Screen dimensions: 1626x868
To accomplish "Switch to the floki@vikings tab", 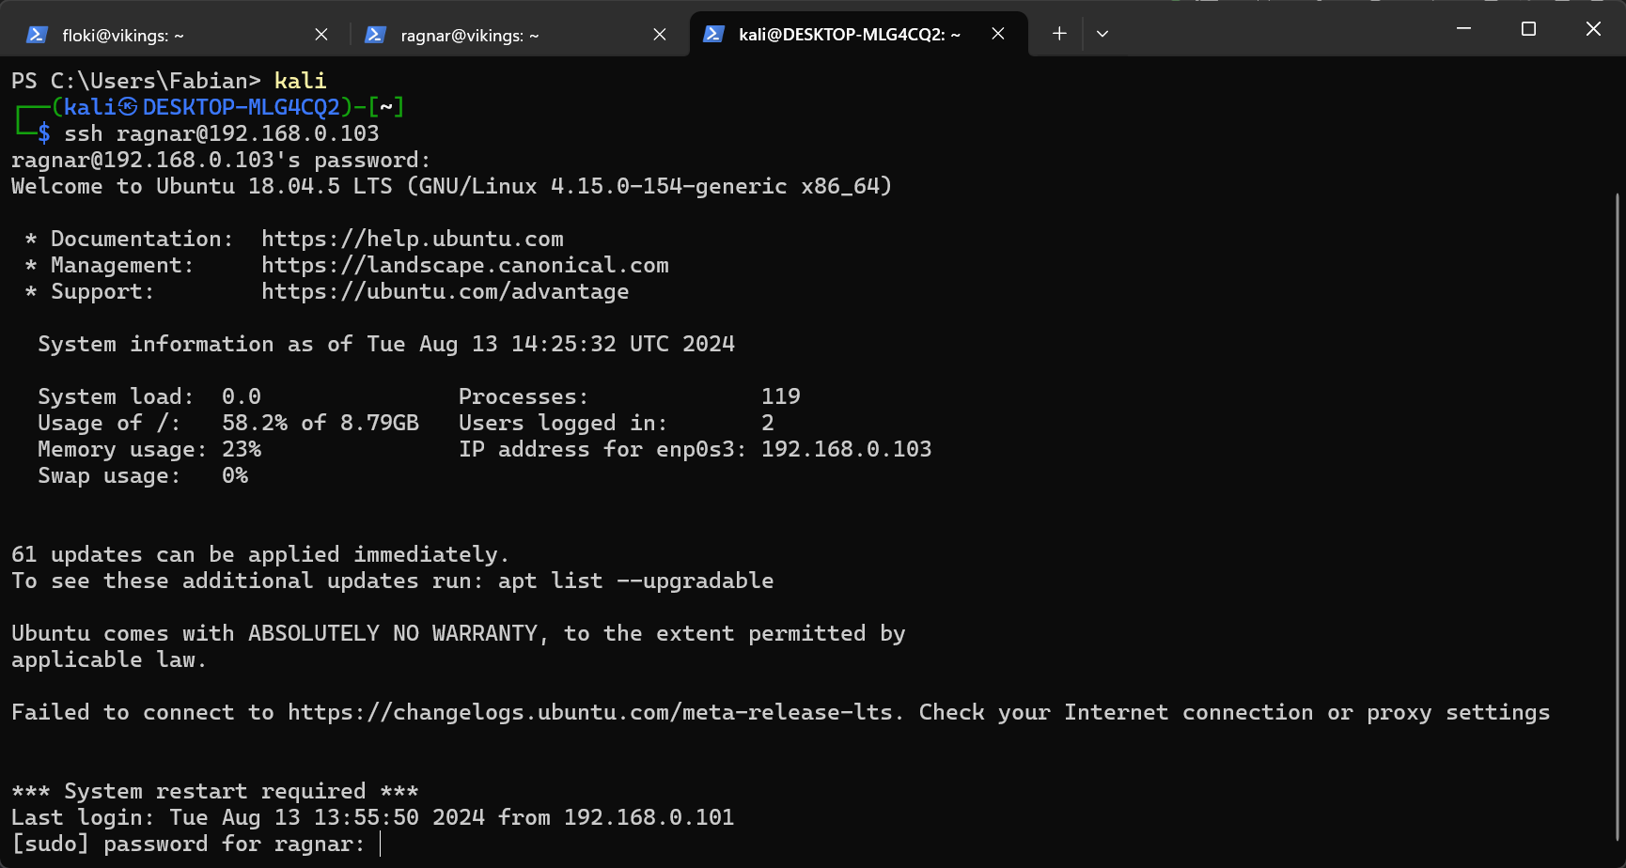I will [x=179, y=35].
